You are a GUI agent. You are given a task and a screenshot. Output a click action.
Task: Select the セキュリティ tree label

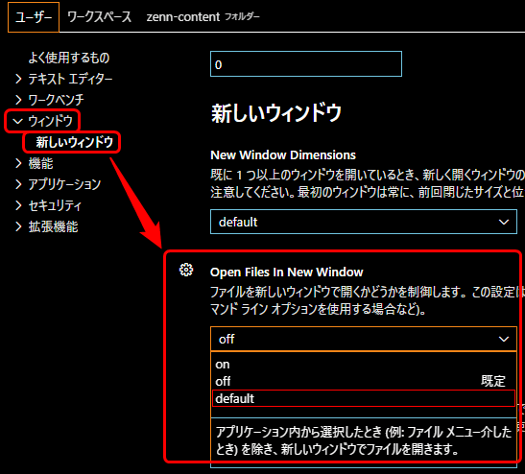pos(55,205)
